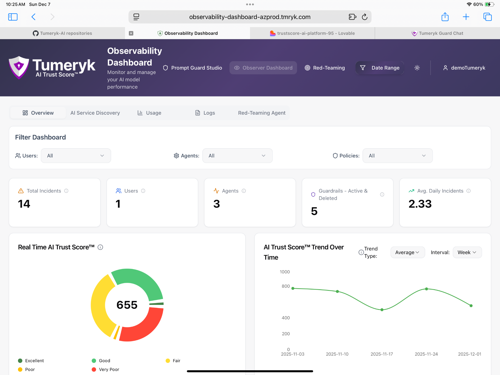500x375 pixels.
Task: Expand the Policies filter dropdown
Action: point(397,156)
